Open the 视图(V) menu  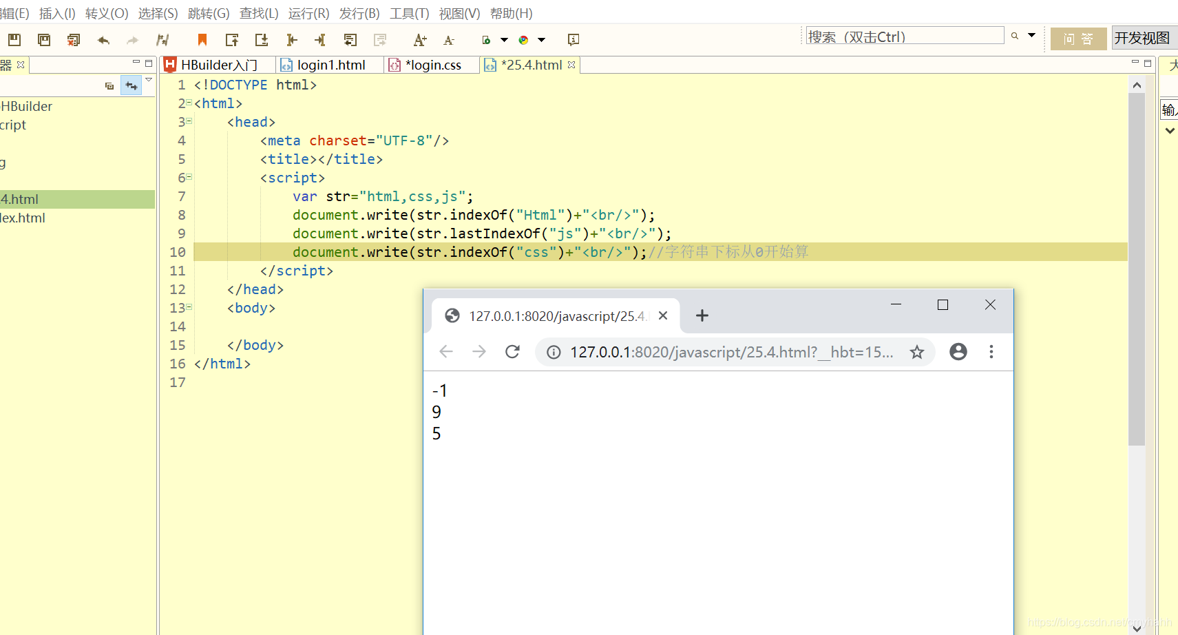click(459, 13)
